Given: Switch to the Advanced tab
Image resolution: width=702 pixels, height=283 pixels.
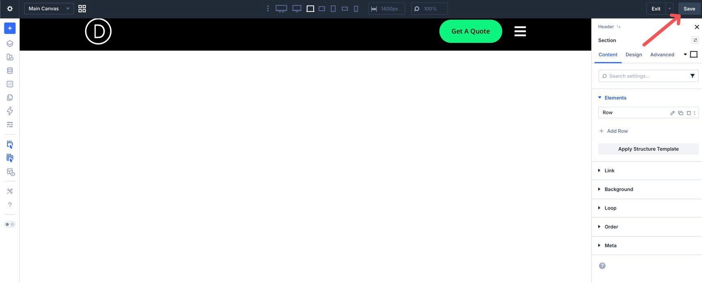Looking at the screenshot, I should [662, 55].
